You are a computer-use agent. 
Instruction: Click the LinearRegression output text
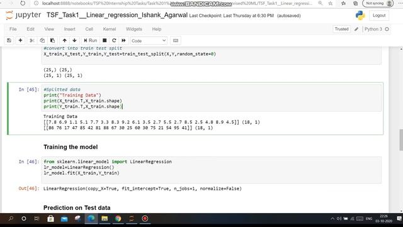[x=142, y=189]
